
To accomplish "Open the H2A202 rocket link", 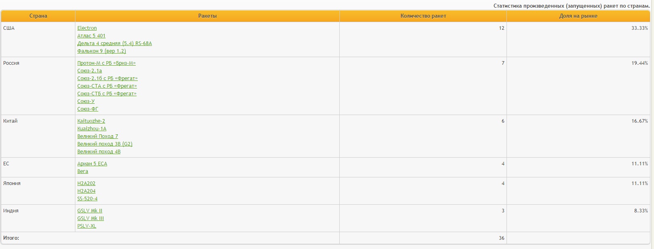I will coord(86,183).
